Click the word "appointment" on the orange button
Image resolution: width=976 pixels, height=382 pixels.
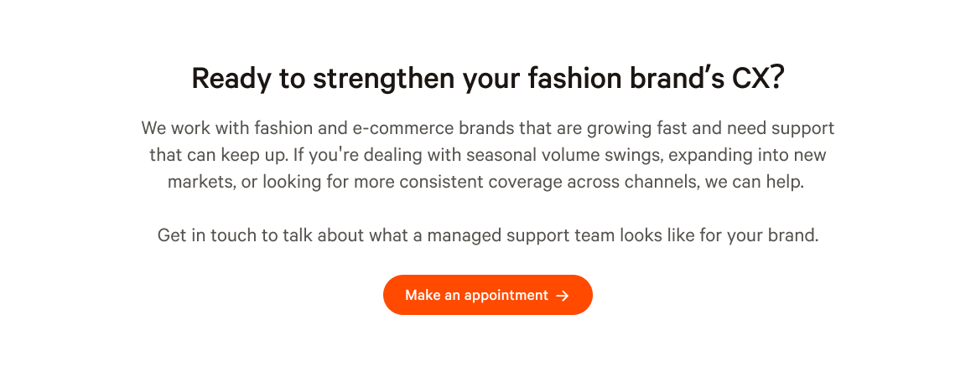click(x=508, y=296)
